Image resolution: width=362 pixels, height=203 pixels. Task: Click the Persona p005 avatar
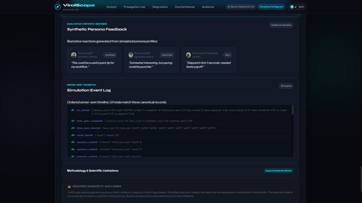131,55
